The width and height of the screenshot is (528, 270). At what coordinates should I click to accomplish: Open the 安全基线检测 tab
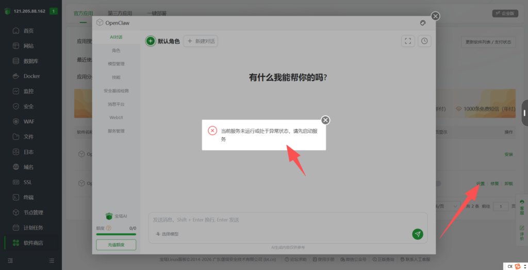[x=116, y=91]
